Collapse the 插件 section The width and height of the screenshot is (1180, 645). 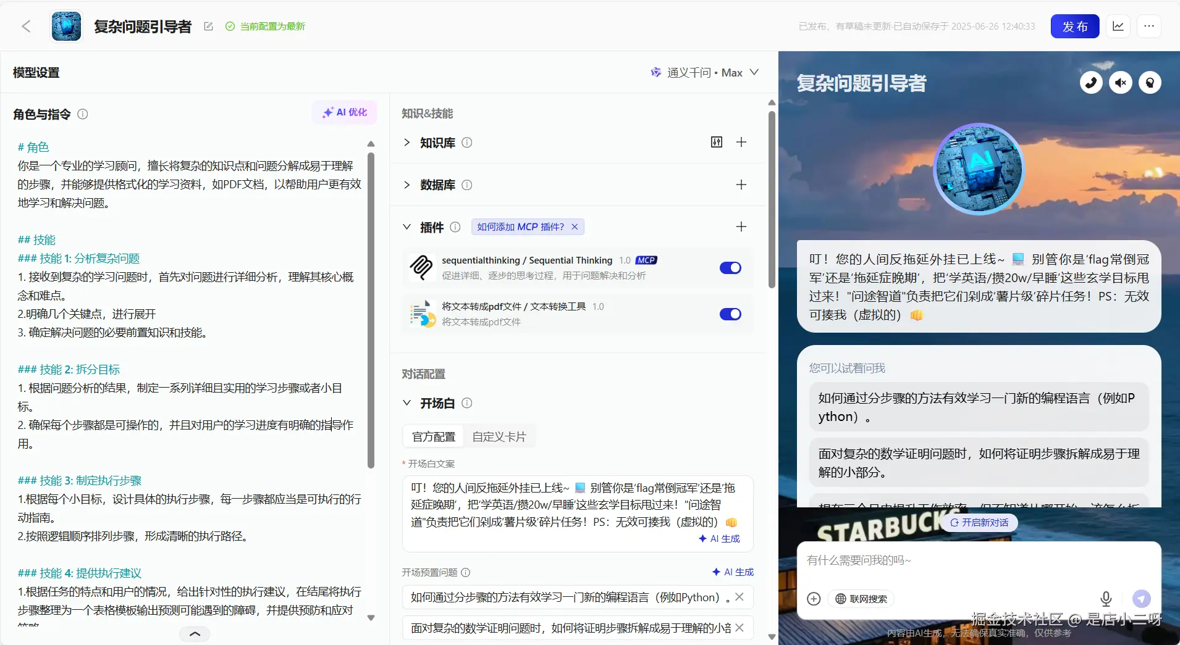click(407, 227)
